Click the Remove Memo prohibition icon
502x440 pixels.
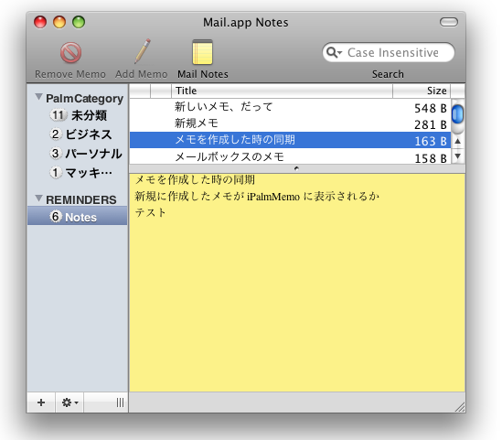(70, 52)
